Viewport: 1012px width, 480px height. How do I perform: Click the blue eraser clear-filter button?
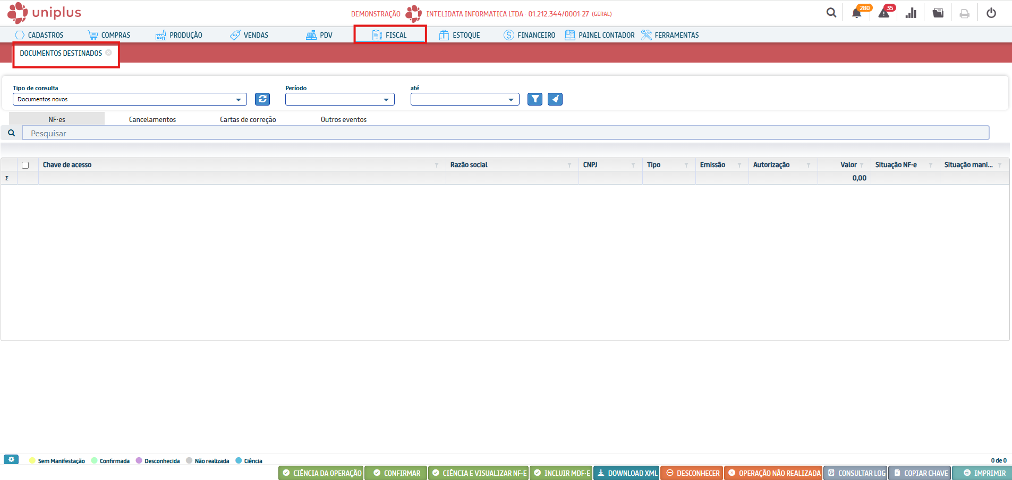tap(555, 99)
